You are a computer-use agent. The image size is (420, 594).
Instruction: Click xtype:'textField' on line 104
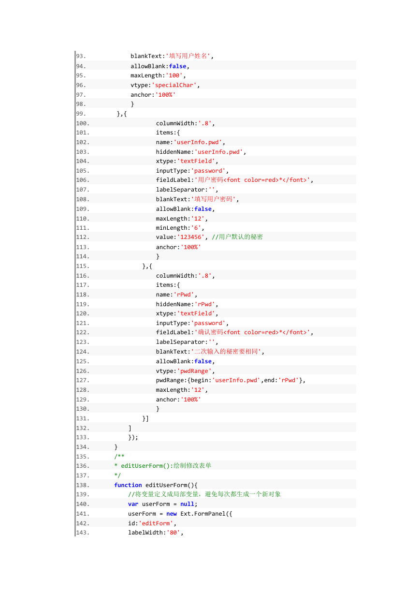pos(187,161)
